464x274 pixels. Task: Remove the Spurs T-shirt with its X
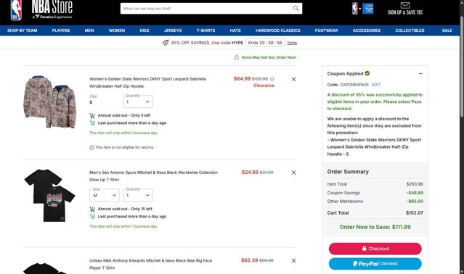pos(293,173)
